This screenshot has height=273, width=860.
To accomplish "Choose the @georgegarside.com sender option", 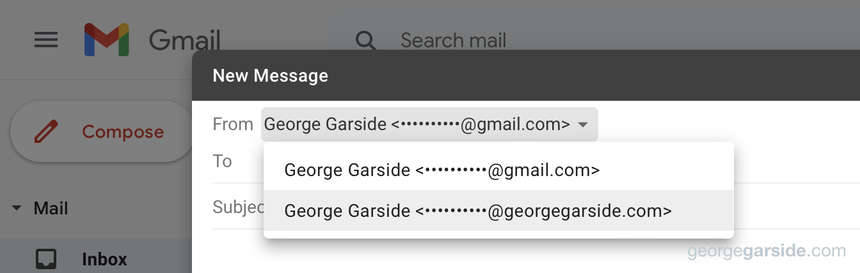I will [x=498, y=210].
